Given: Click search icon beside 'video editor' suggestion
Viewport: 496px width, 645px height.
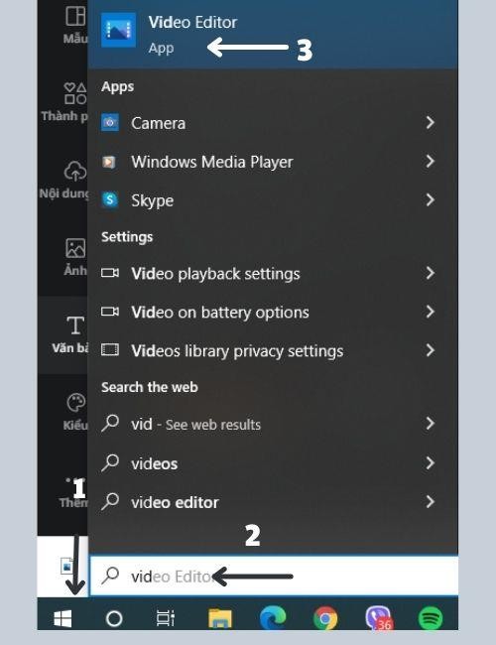Looking at the screenshot, I should tap(110, 501).
